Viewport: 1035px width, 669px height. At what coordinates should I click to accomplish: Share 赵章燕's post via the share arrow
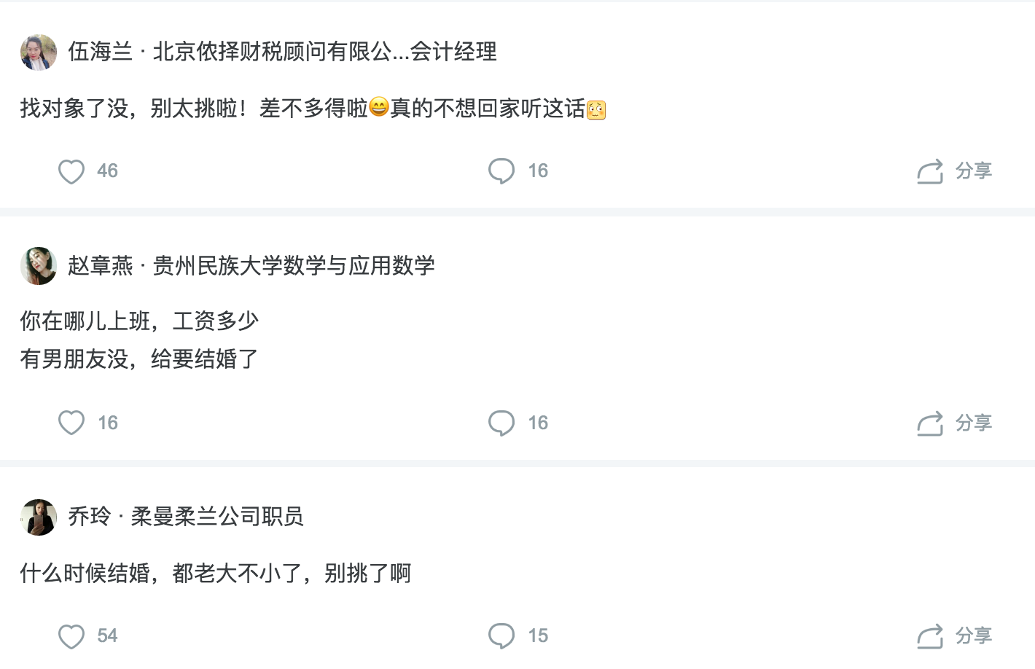coord(930,423)
